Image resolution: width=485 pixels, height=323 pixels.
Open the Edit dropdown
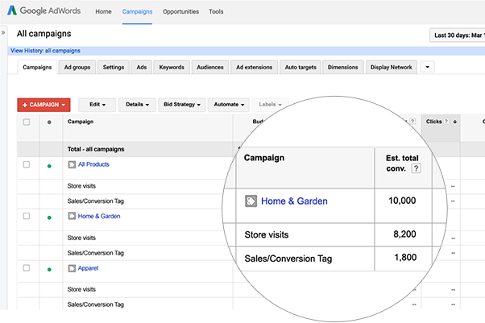click(x=97, y=105)
